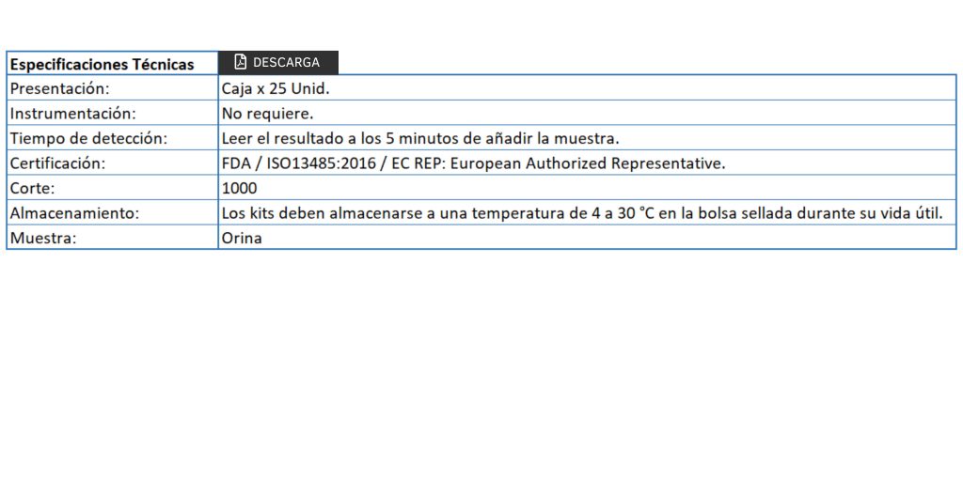963x481 pixels.
Task: Select the FDA / ISO13485:2016 certification text
Action: [298, 163]
